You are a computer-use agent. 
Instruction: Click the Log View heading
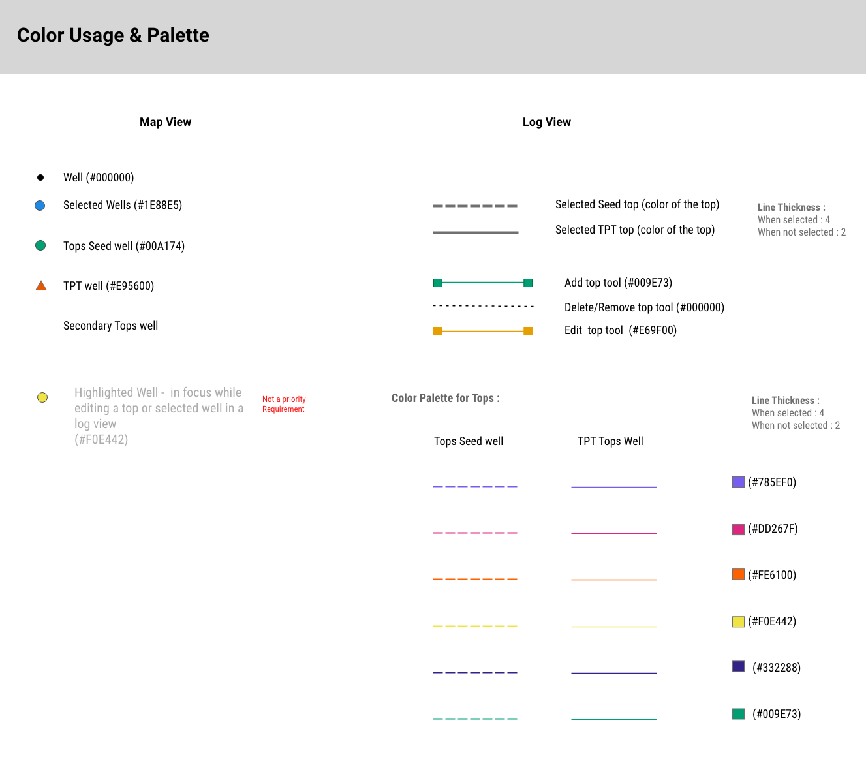pyautogui.click(x=546, y=122)
